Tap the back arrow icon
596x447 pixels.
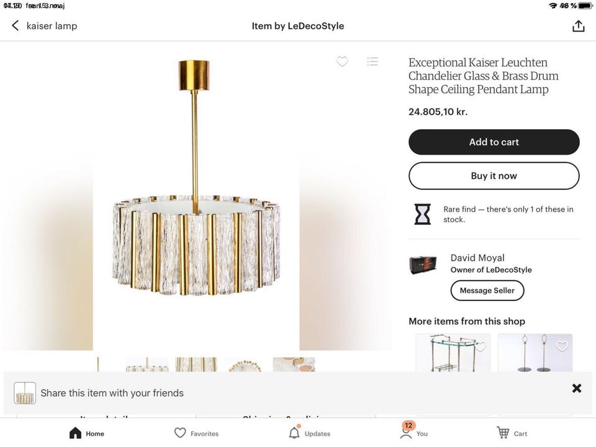(x=15, y=25)
